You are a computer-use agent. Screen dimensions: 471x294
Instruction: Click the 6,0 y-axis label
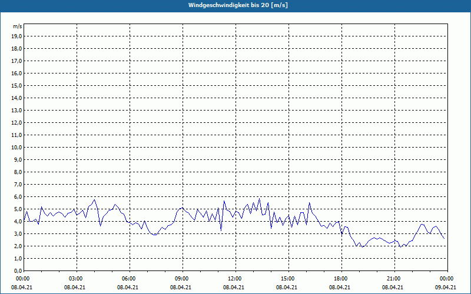pyautogui.click(x=18, y=196)
